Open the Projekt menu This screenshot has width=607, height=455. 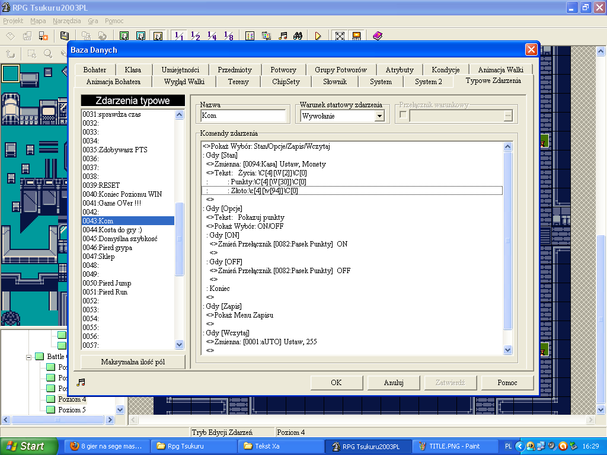tap(13, 21)
